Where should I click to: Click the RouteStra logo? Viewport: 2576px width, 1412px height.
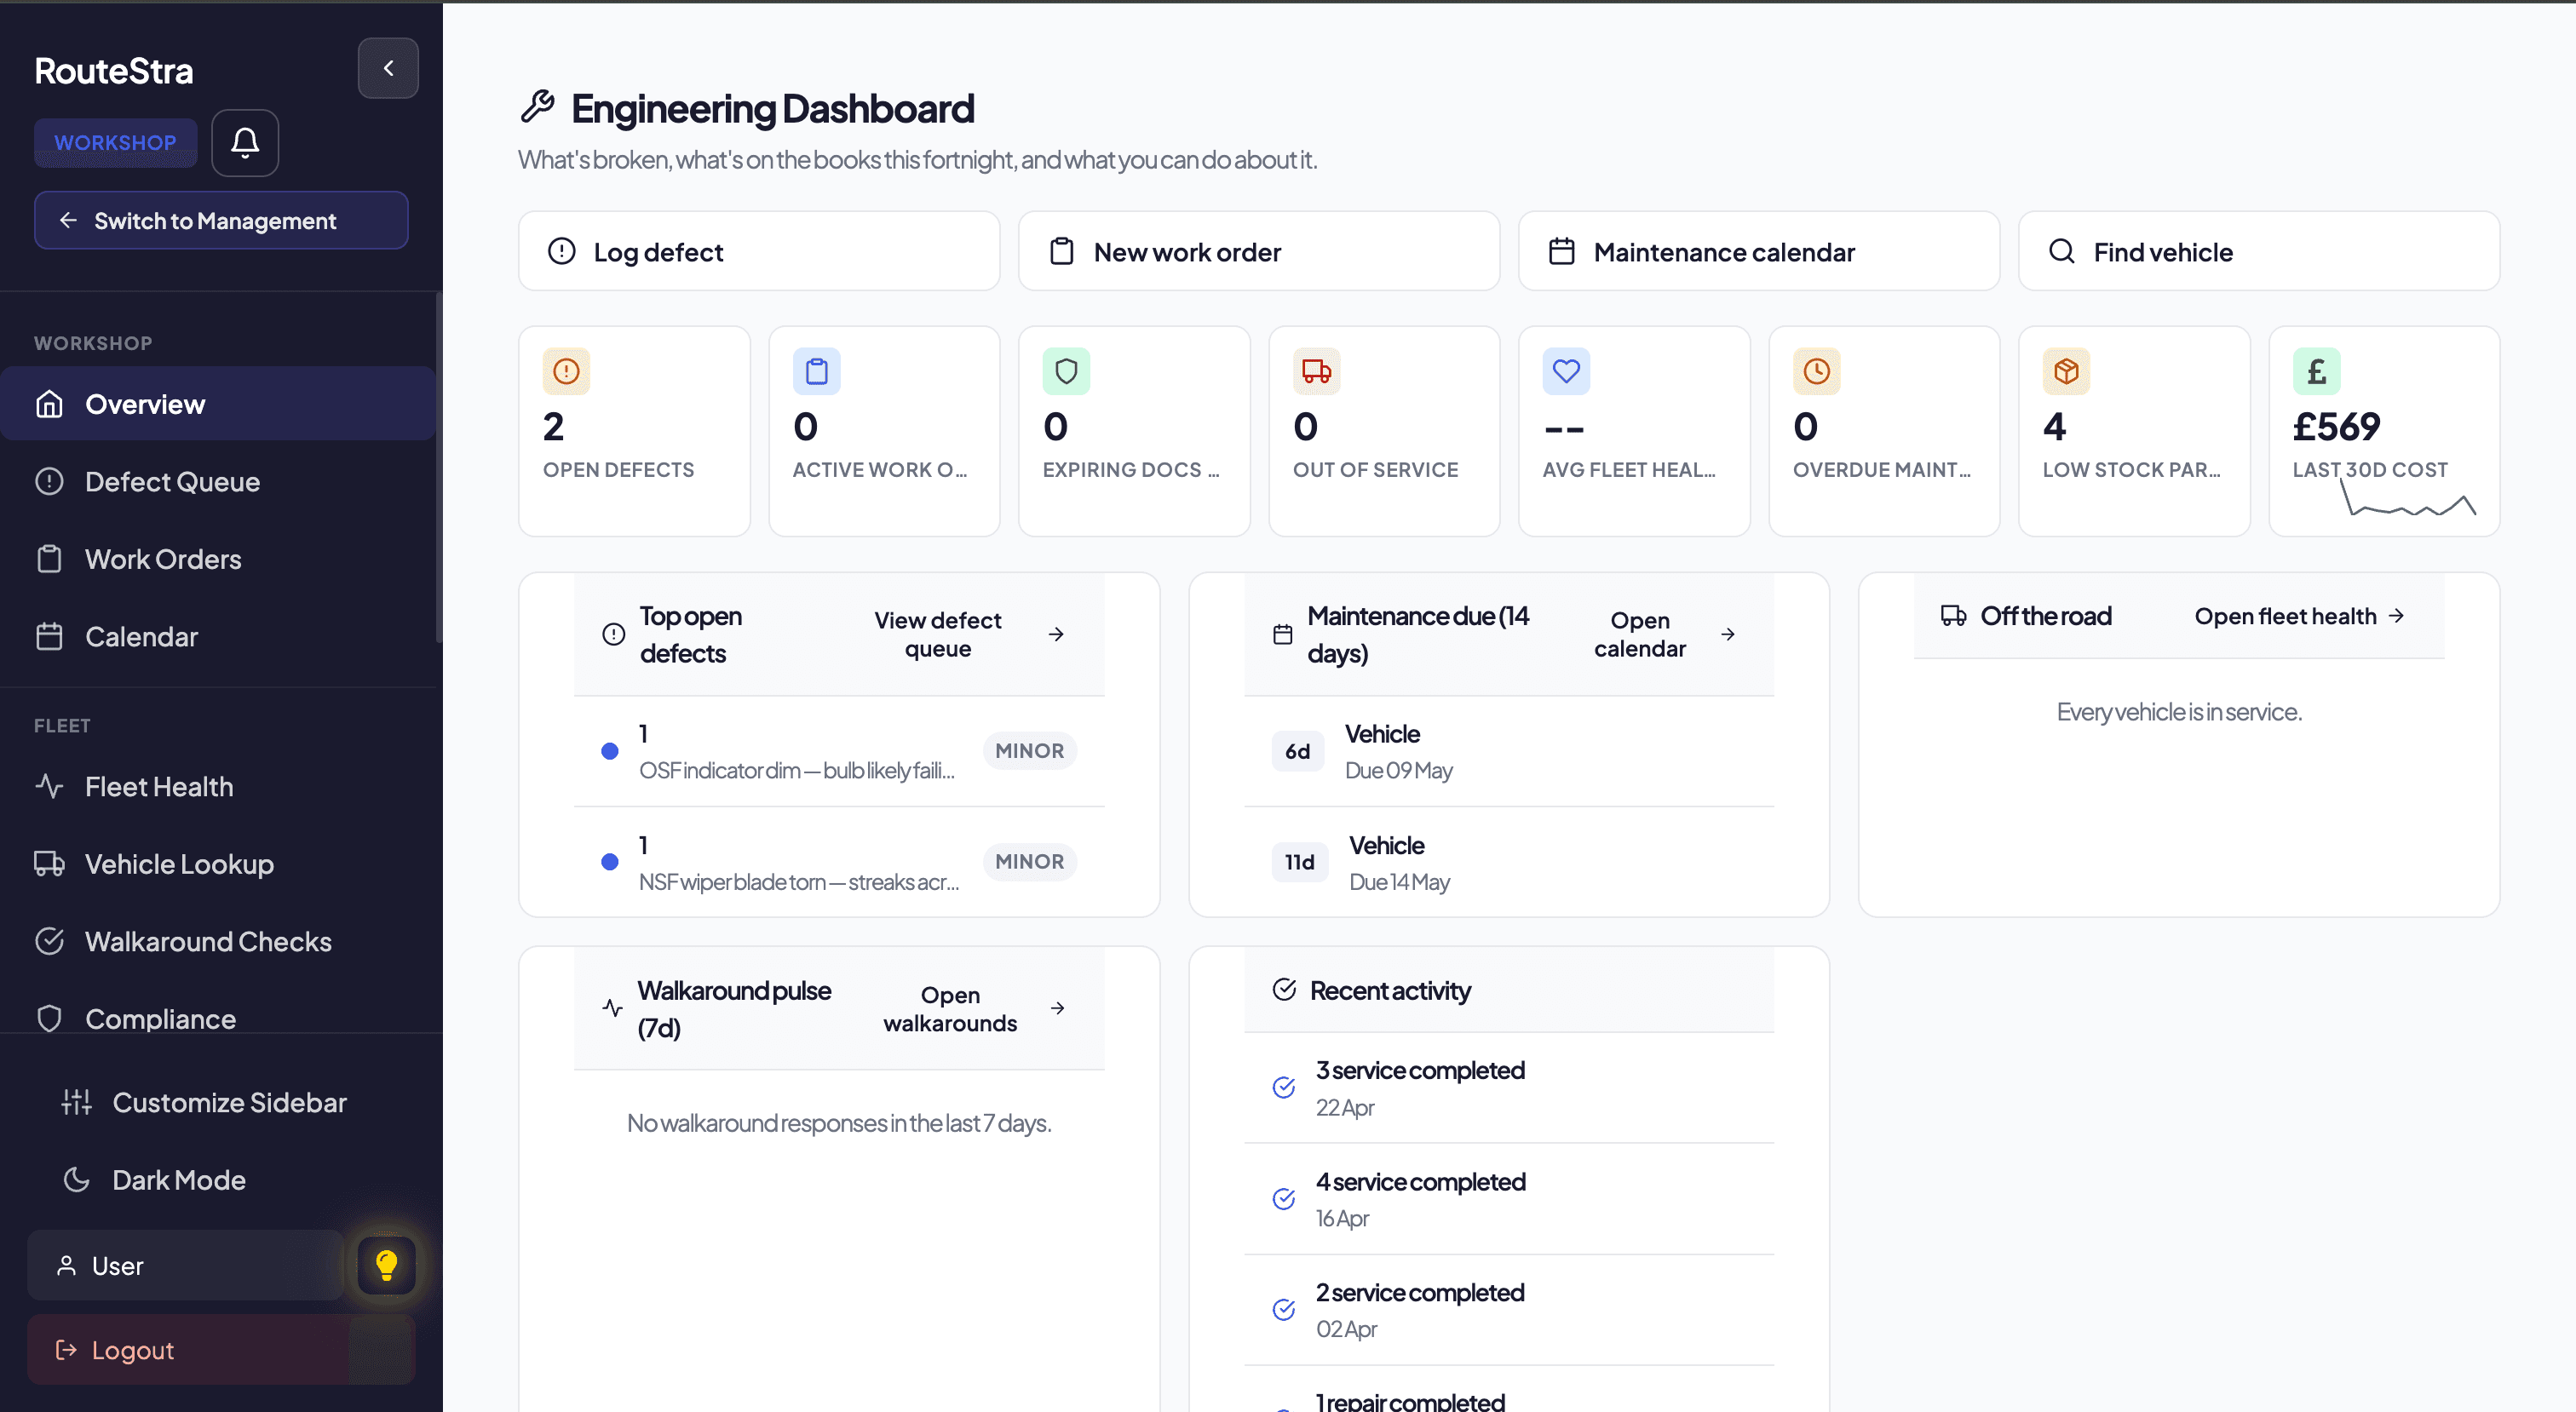[x=114, y=71]
